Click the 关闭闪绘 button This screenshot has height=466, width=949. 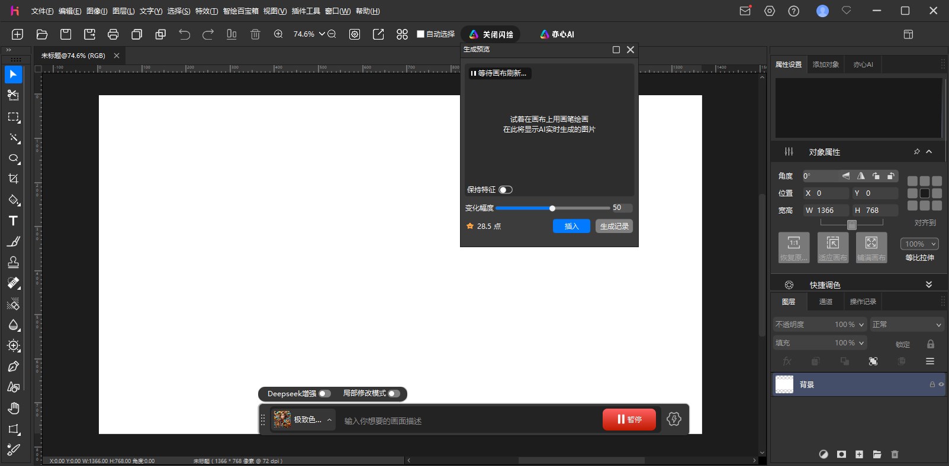pos(491,34)
